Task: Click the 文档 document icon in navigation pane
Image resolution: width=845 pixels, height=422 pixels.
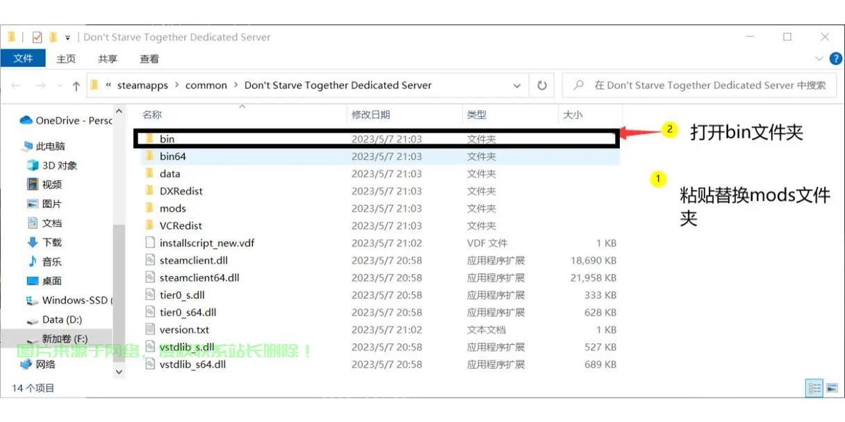Action: point(32,223)
